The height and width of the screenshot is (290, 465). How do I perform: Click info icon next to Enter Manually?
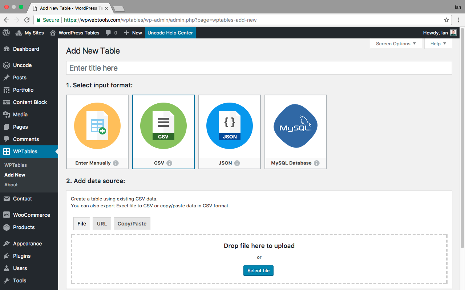(116, 163)
